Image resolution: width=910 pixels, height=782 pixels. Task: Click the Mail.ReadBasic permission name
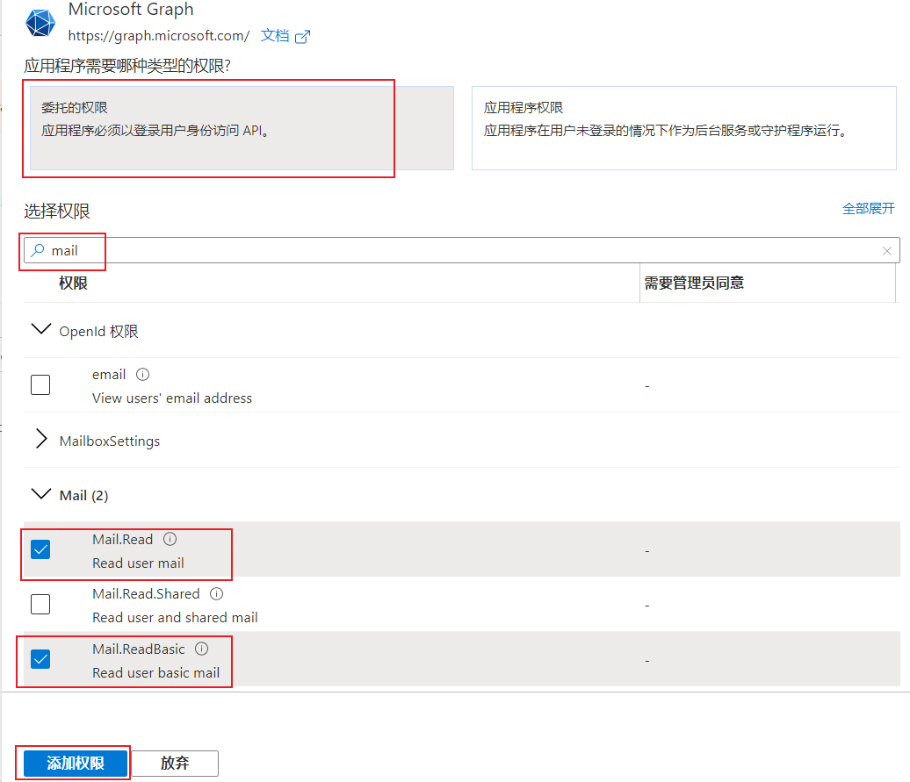[139, 649]
